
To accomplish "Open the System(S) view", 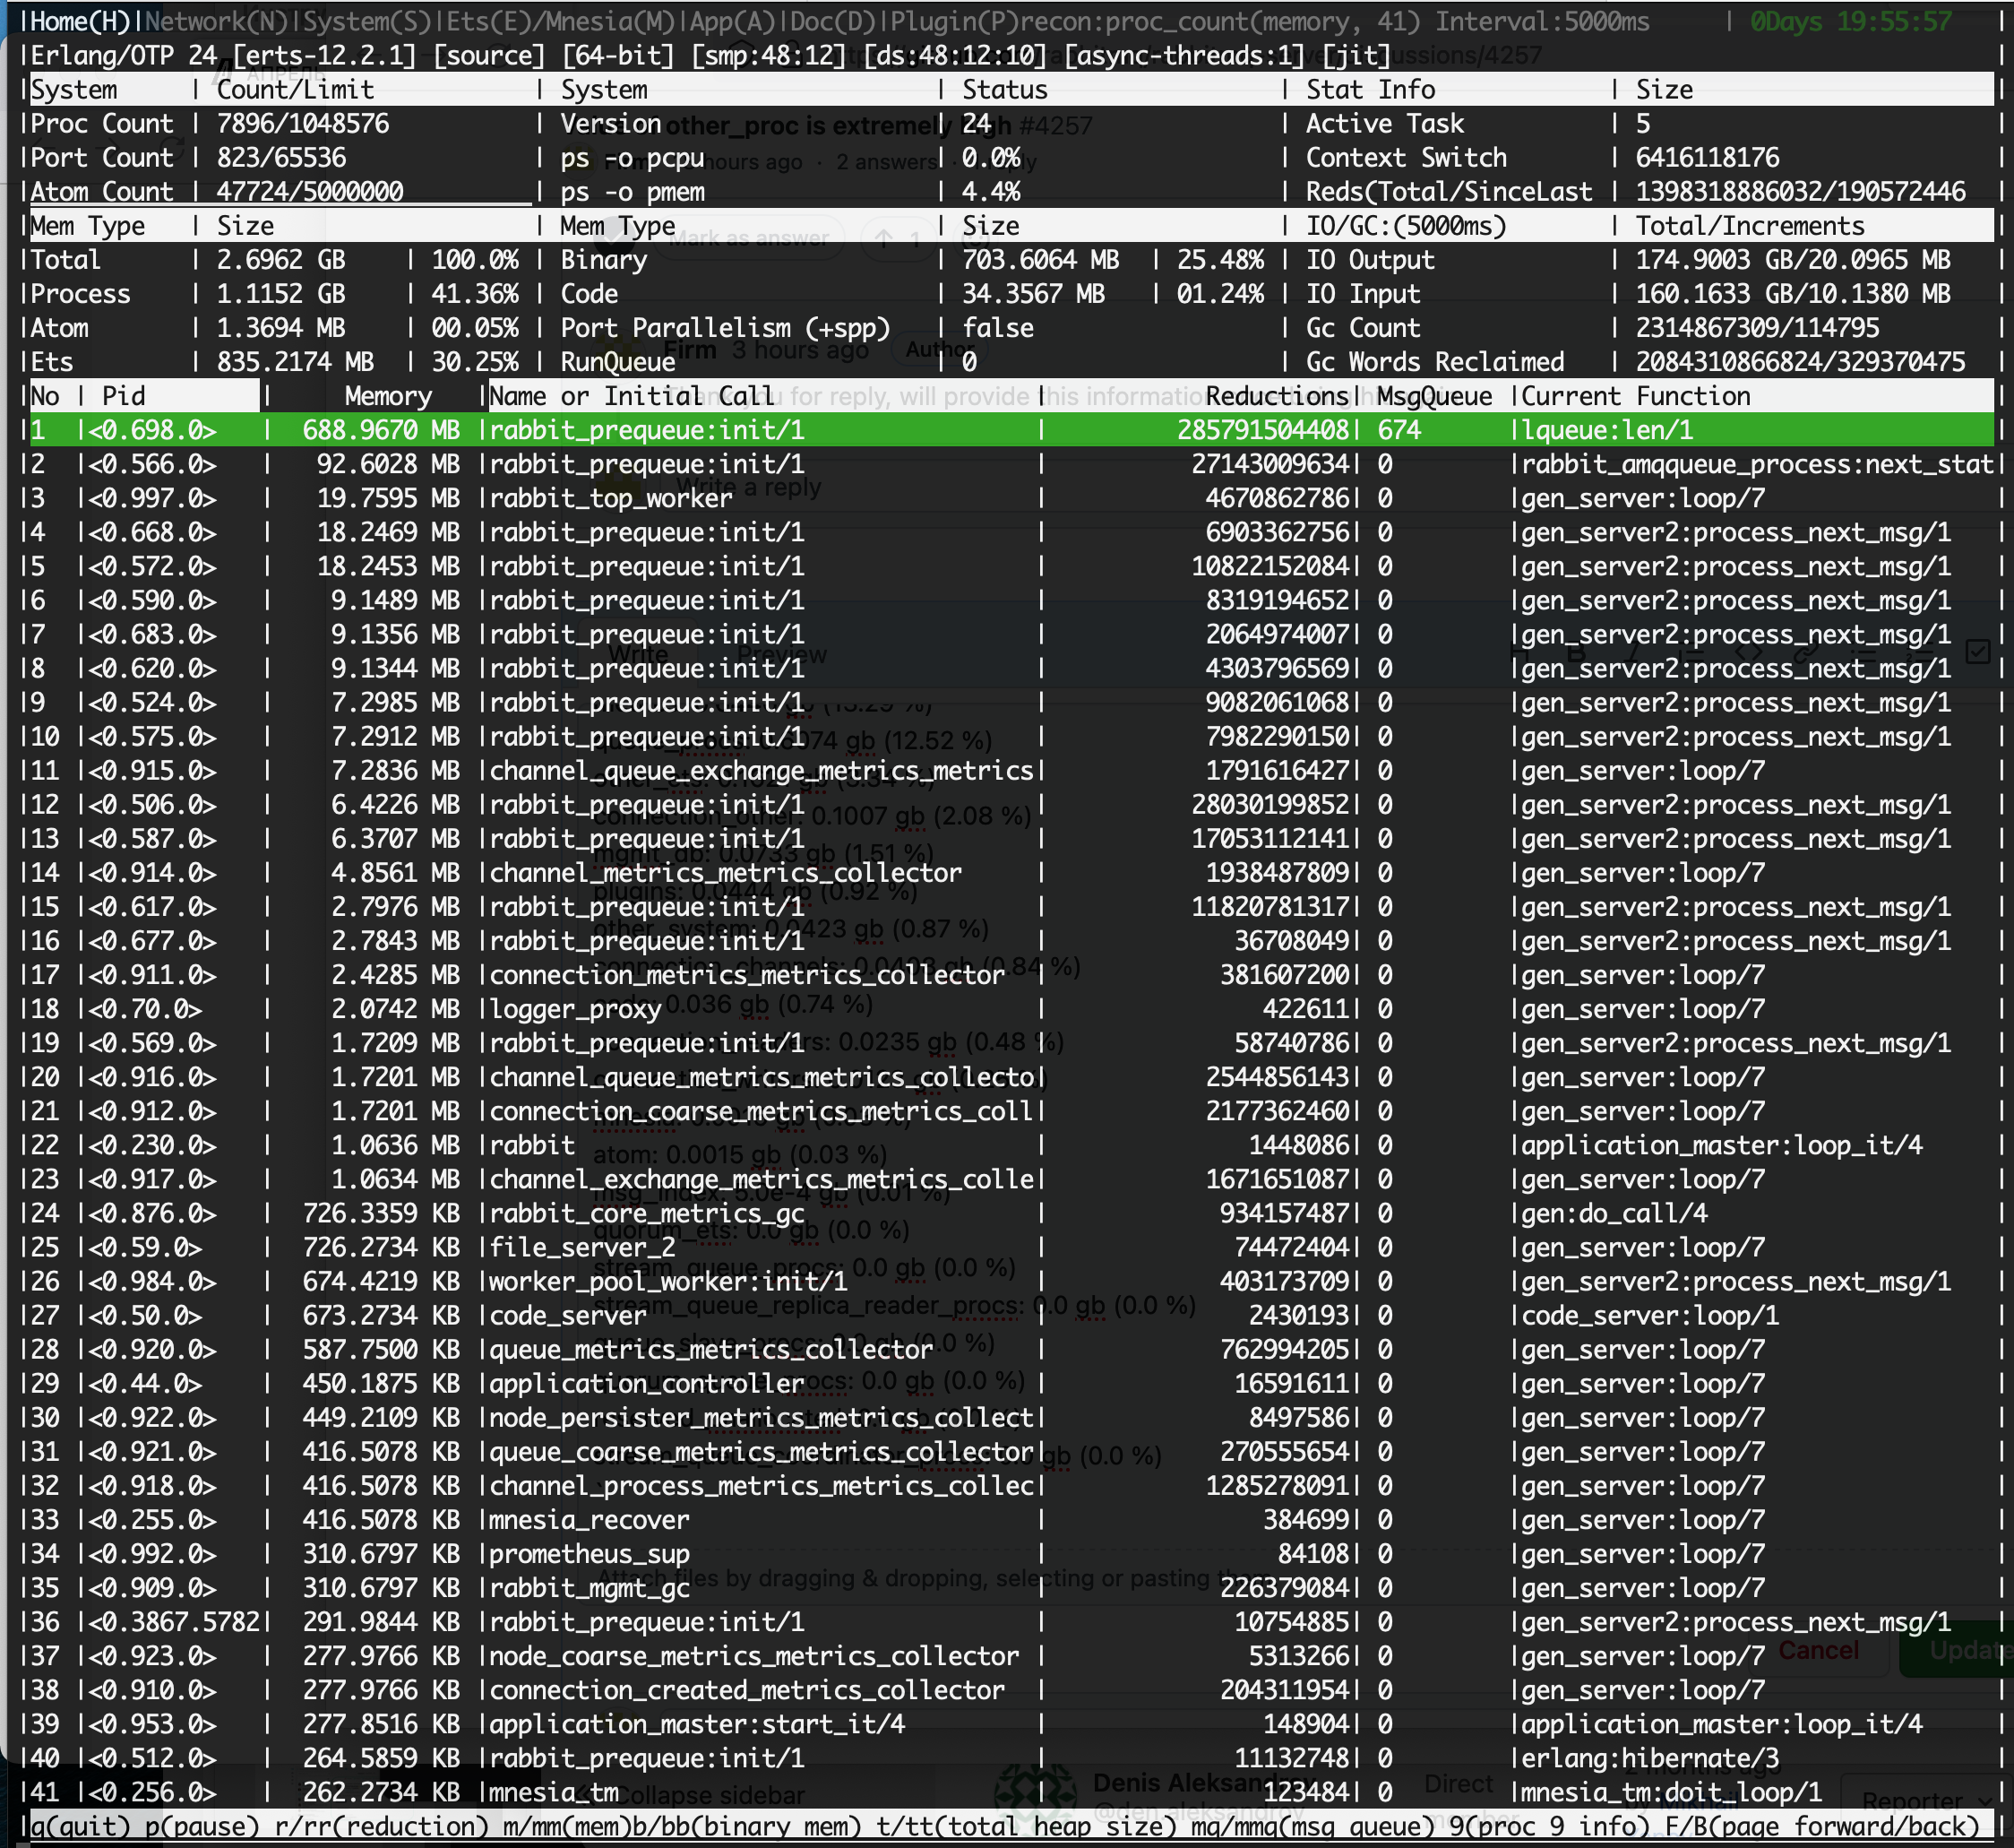I will tap(366, 21).
